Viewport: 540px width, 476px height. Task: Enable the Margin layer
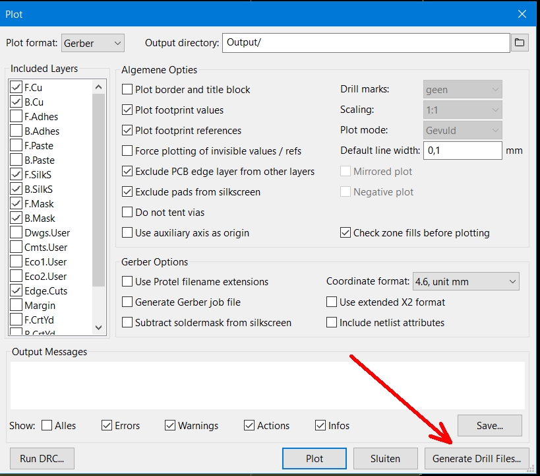(x=16, y=305)
